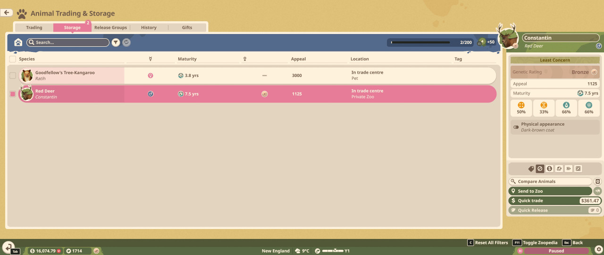The width and height of the screenshot is (604, 255).
Task: Click the storage capacity 2/200 progress bar
Action: (x=431, y=42)
